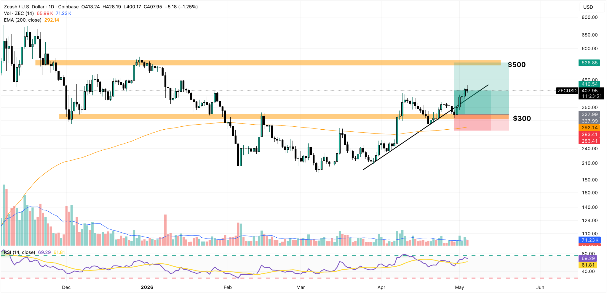Click the blue 71.23K value in legend
The image size is (607, 293).
pyautogui.click(x=63, y=13)
